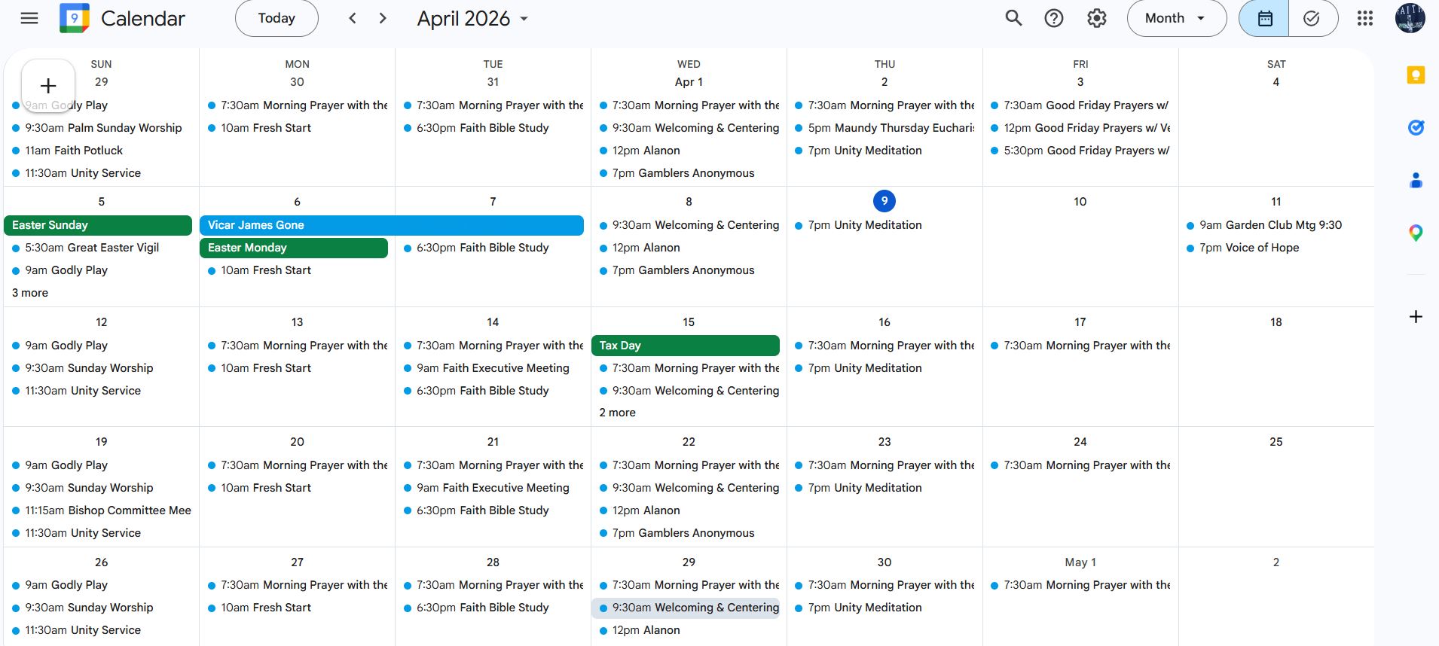The width and height of the screenshot is (1439, 646).
Task: Click the search magnifier icon
Action: (1013, 18)
